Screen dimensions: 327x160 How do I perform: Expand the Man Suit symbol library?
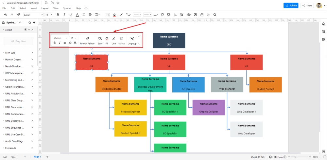pos(10,53)
